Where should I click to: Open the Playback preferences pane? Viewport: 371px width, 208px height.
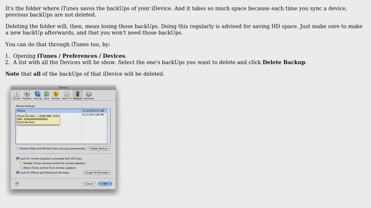point(27,95)
